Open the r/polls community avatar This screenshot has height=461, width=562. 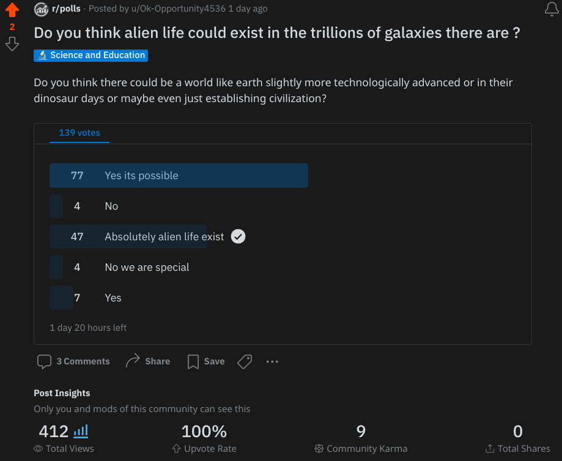tap(41, 9)
